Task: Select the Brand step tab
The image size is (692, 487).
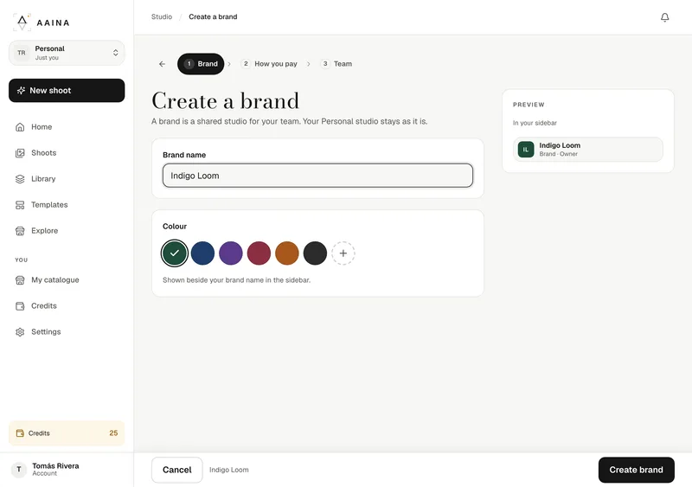Action: coord(201,64)
